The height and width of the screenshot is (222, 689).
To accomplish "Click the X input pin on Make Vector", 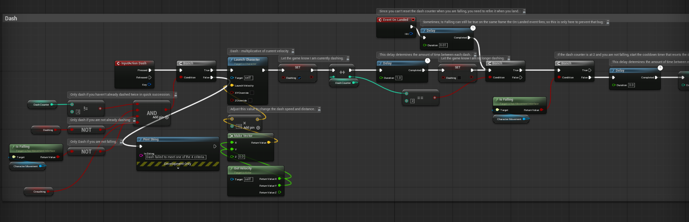I will tap(231, 142).
